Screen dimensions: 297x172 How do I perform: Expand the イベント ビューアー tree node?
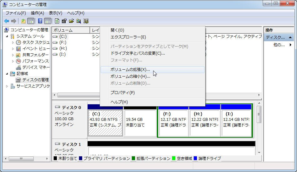13,49
